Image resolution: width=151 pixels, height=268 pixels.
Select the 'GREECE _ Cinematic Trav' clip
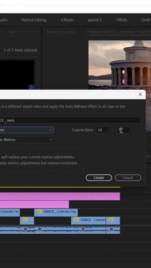(x=56, y=212)
